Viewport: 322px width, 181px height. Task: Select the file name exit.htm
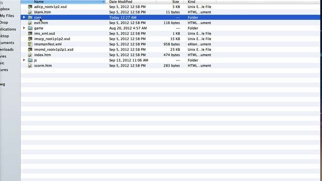coord(41,23)
